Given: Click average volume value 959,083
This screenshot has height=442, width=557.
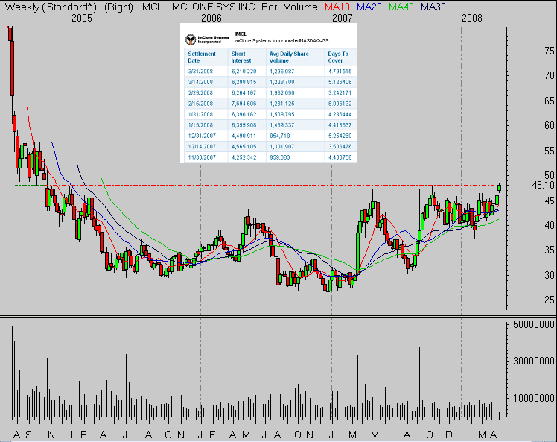Looking at the screenshot, I should coord(280,157).
